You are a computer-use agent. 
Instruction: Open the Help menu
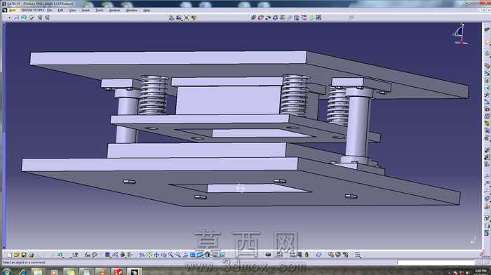(x=147, y=11)
